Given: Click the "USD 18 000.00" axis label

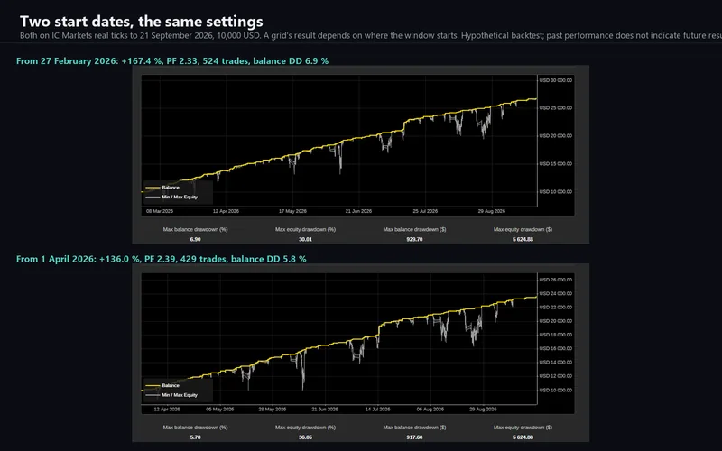Looking at the screenshot, I should coord(556,335).
